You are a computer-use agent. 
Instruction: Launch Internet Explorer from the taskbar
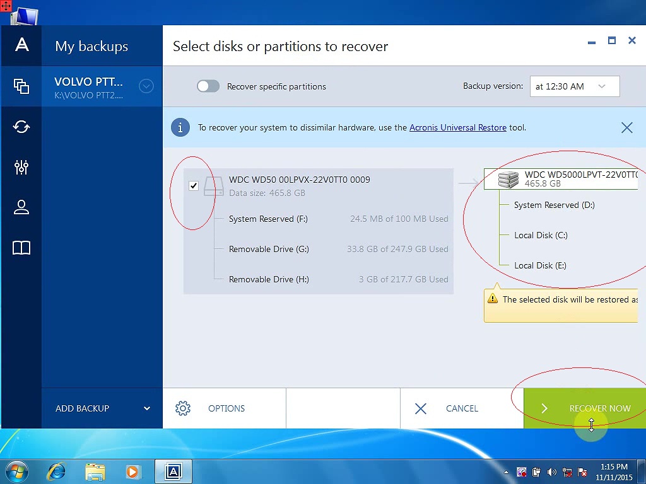[56, 471]
